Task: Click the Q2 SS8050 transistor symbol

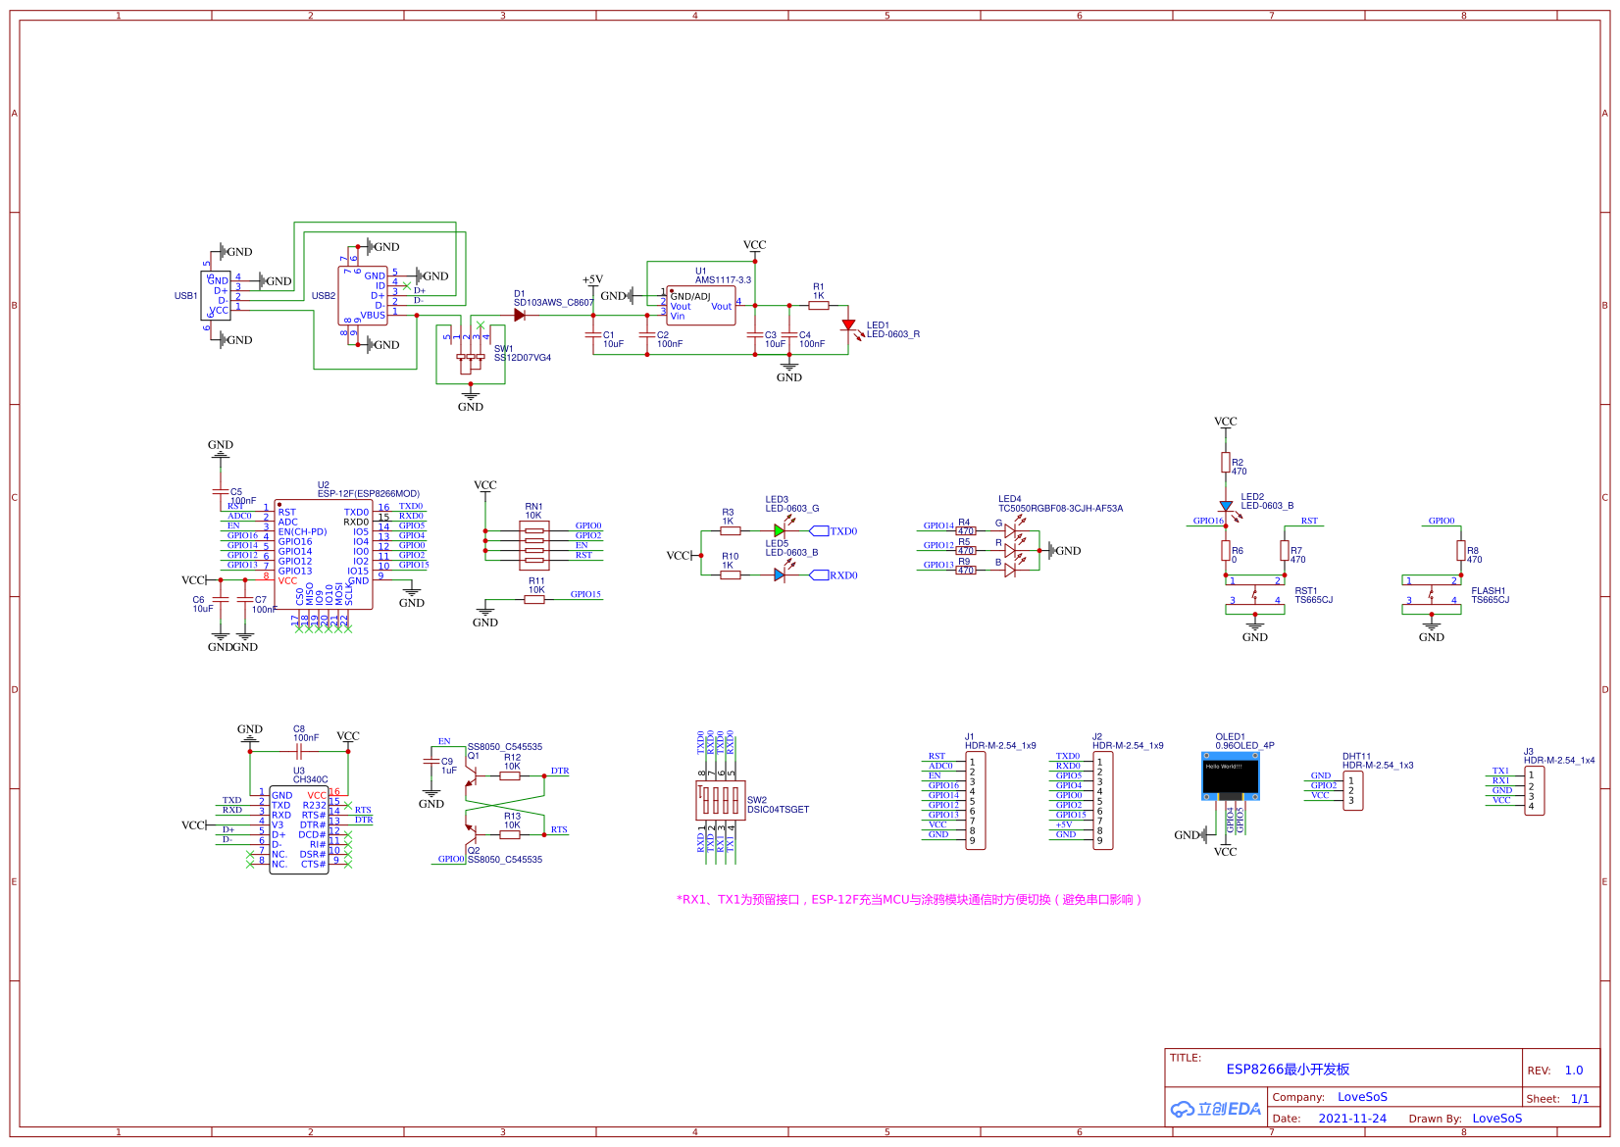Action: [471, 835]
